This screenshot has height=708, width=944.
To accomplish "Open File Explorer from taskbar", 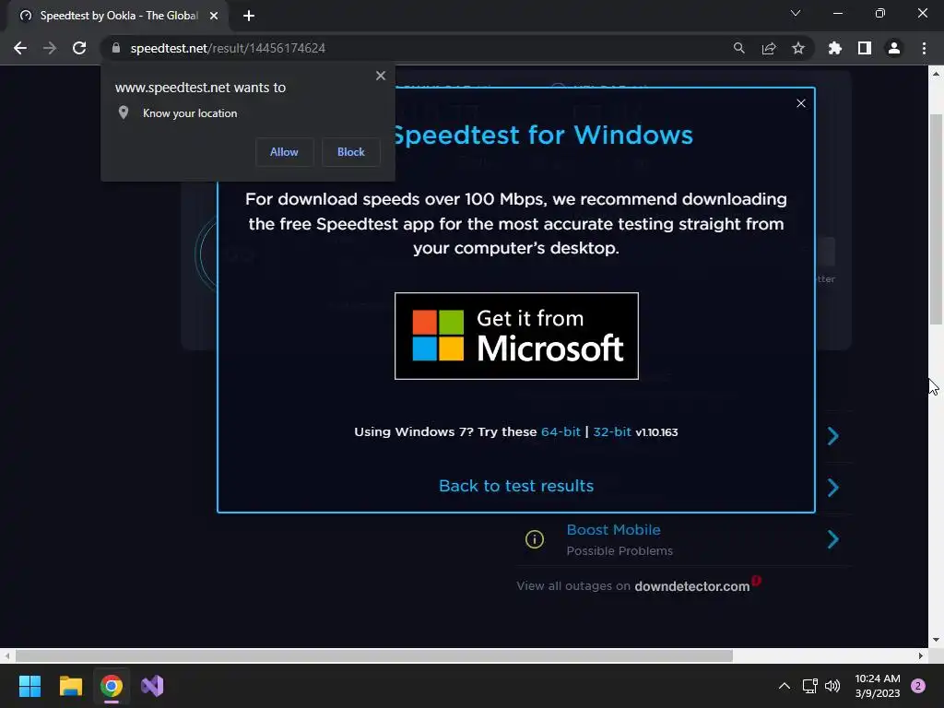I will pos(70,686).
